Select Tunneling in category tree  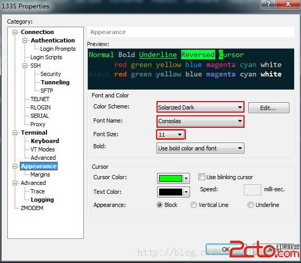click(55, 82)
